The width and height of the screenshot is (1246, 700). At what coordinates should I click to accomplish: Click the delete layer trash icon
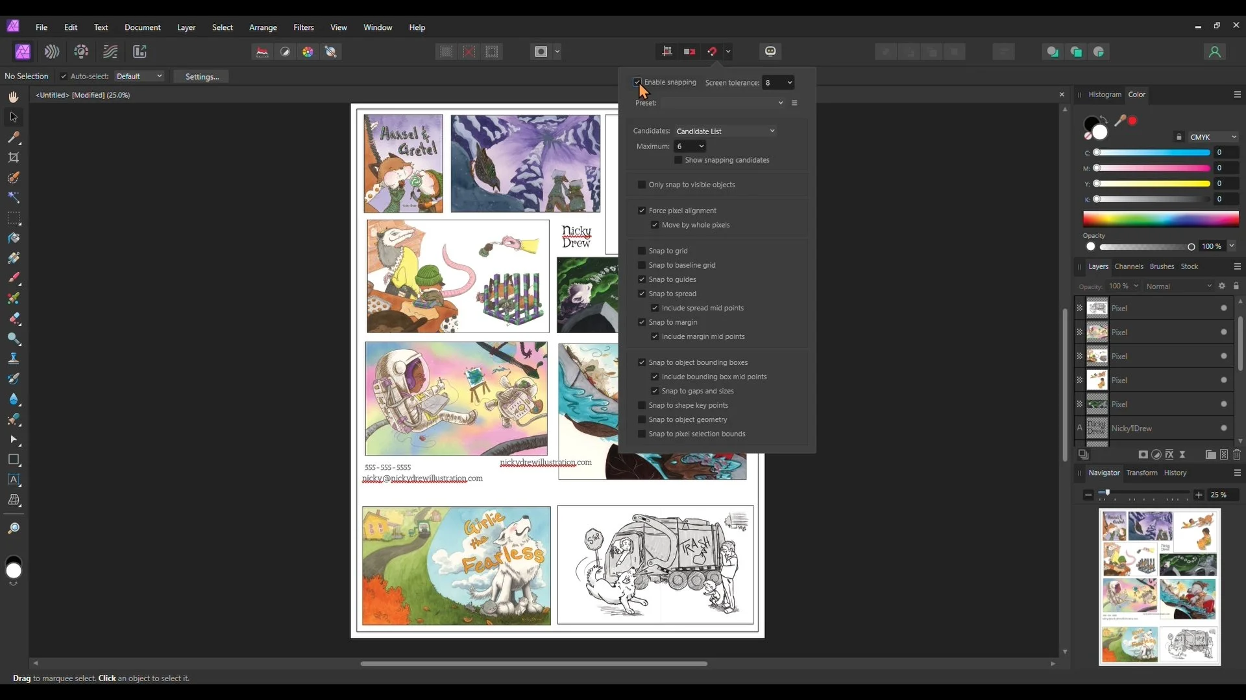pyautogui.click(x=1237, y=455)
